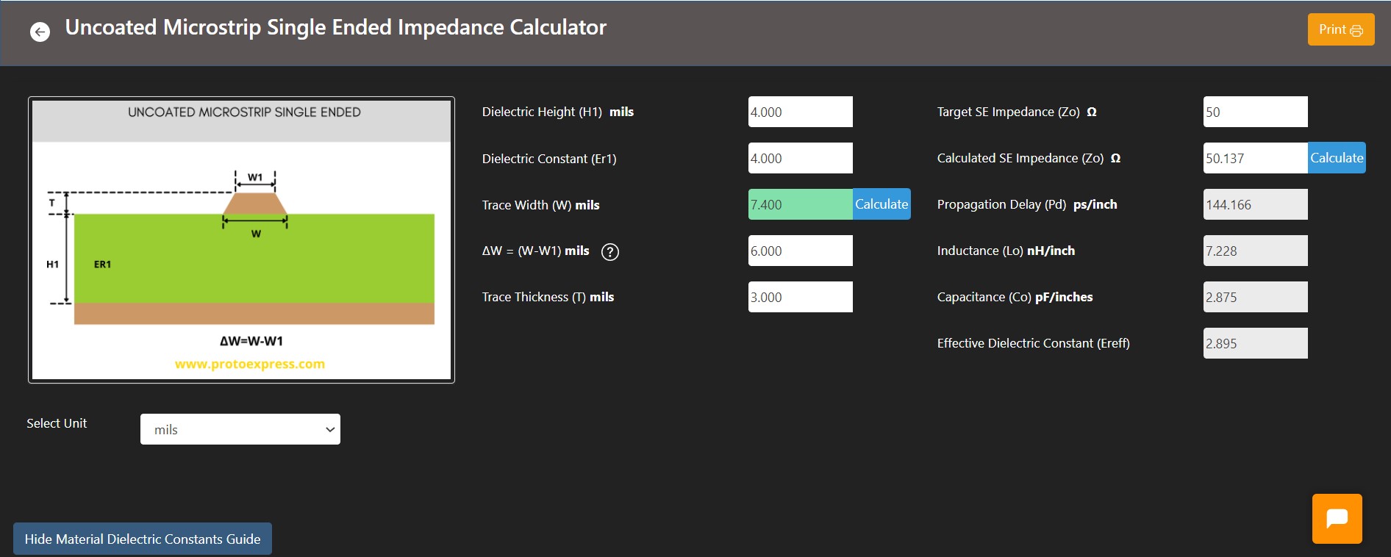Click the Propagation Delay (Pd) label
Image resolution: width=1391 pixels, height=557 pixels.
pos(1027,204)
